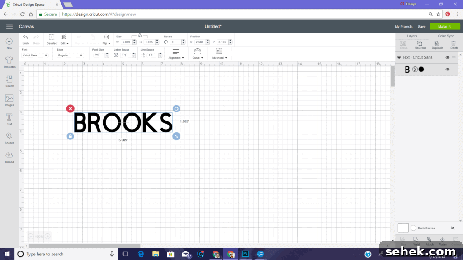Click the Save button
This screenshot has height=260, width=463.
[422, 27]
